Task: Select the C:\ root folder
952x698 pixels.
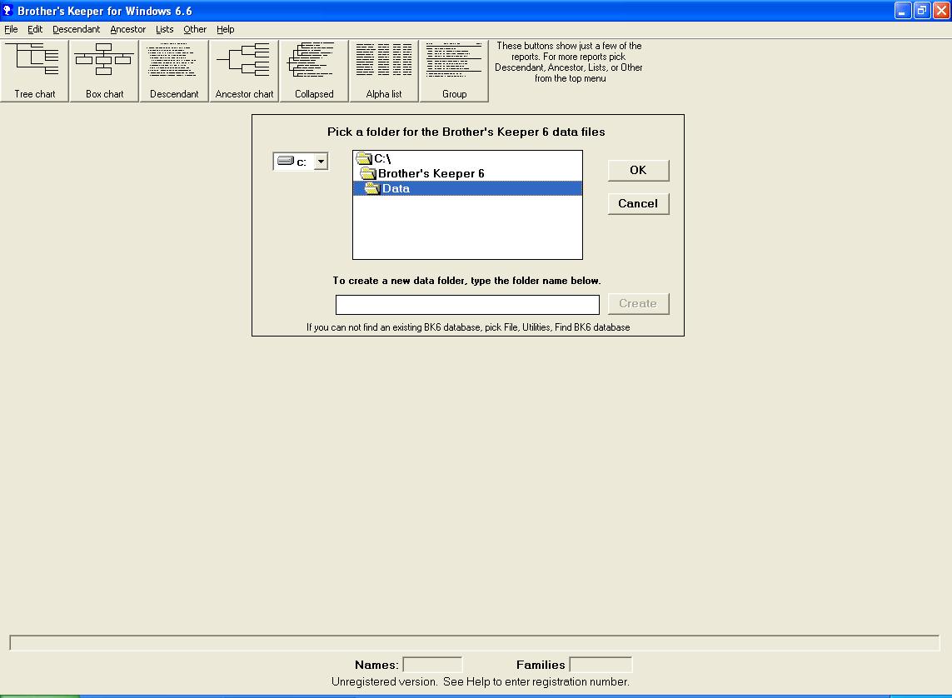Action: click(x=467, y=158)
